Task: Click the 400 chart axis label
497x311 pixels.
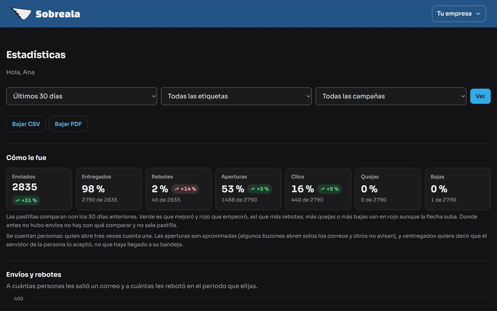Action: click(19, 299)
